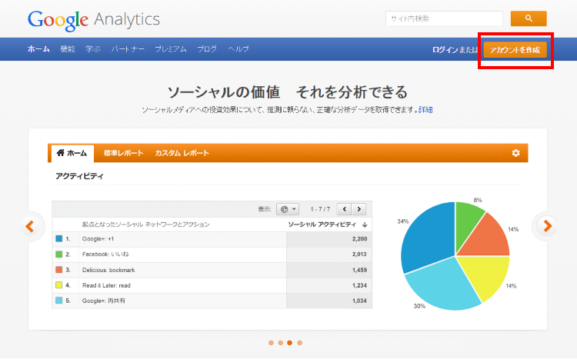Open the 機能 navigation item
Viewport: 577px width, 359px height.
tap(68, 49)
